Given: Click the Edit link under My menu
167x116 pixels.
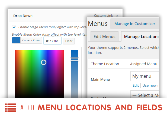Looking at the screenshot, I should tap(136, 85).
